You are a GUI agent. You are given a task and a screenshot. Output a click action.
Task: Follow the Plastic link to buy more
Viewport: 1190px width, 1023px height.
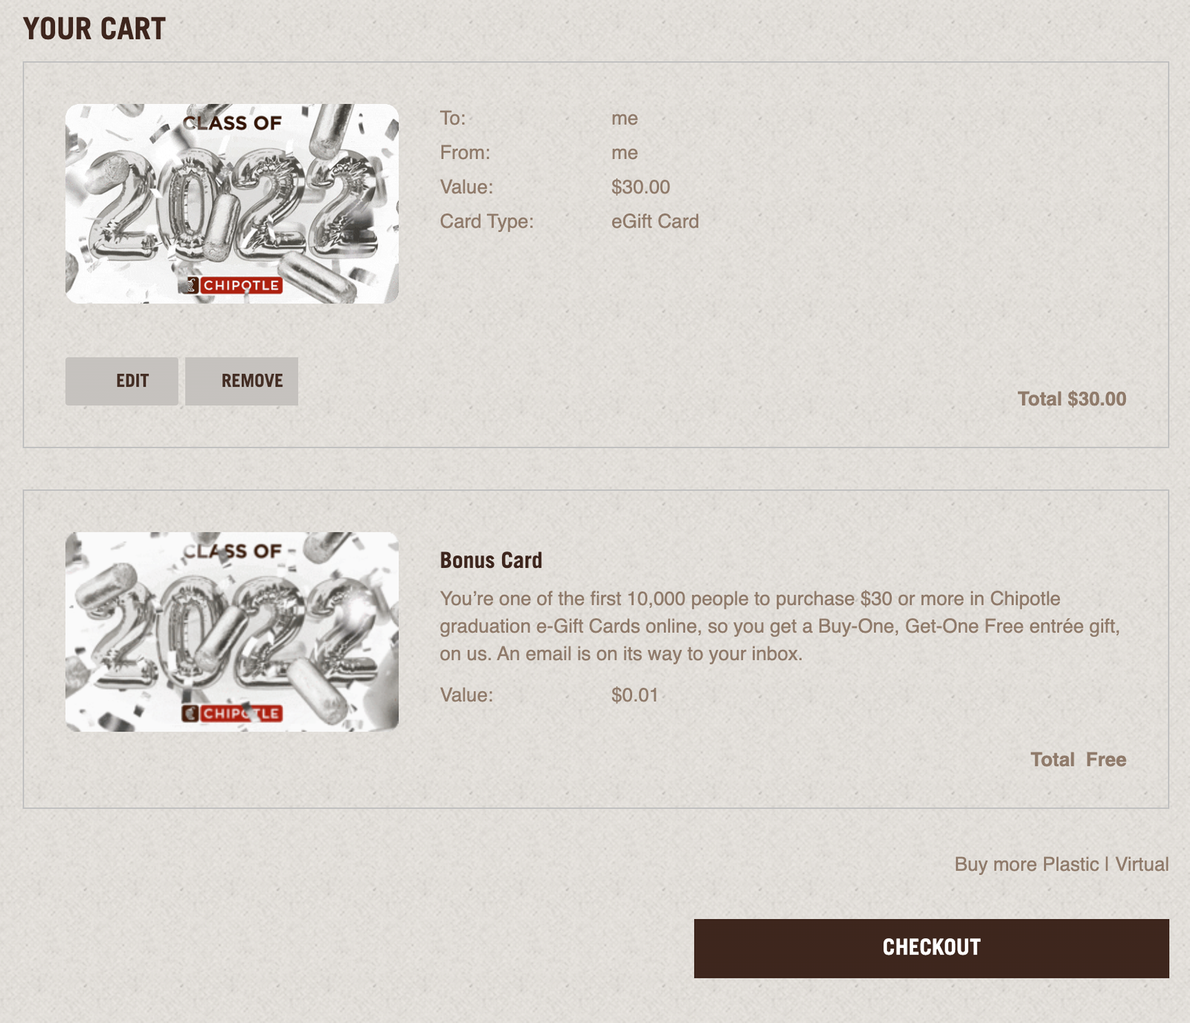point(1070,865)
